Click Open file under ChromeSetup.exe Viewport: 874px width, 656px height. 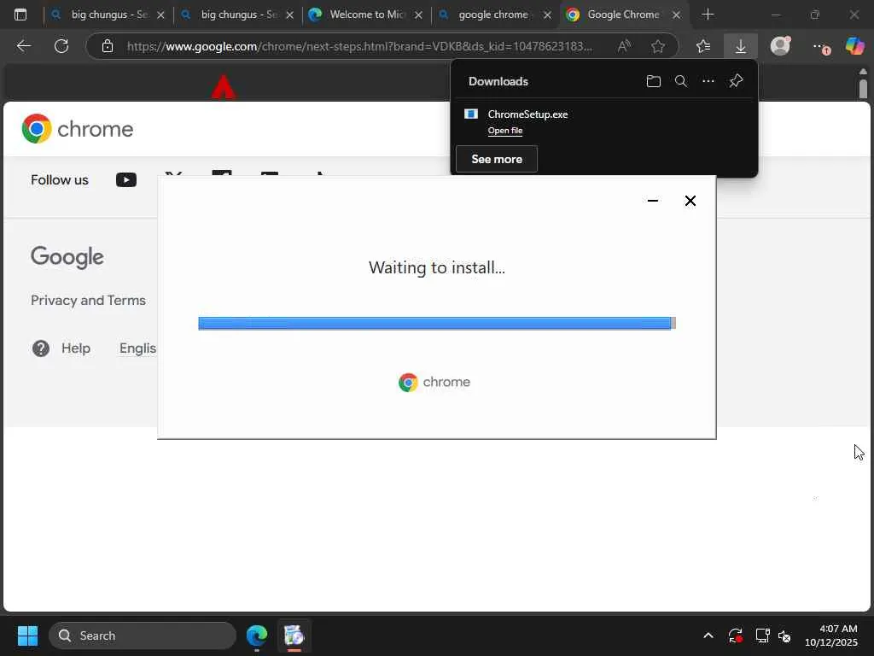pos(505,131)
